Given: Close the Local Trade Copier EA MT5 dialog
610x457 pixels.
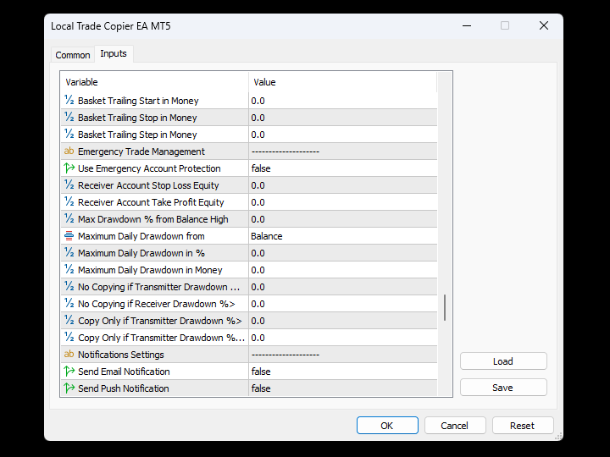Looking at the screenshot, I should pyautogui.click(x=544, y=25).
